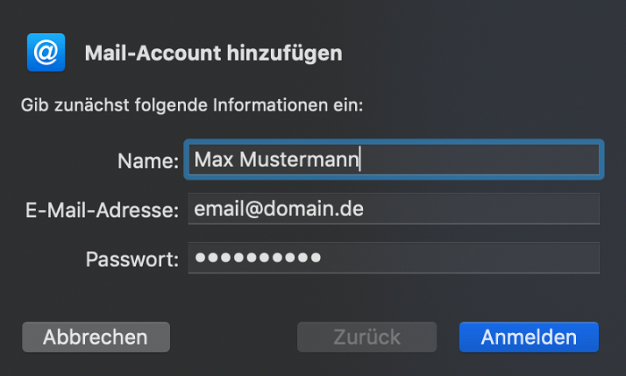Click the Name: field label
Viewport: 626px width, 376px height.
click(148, 161)
